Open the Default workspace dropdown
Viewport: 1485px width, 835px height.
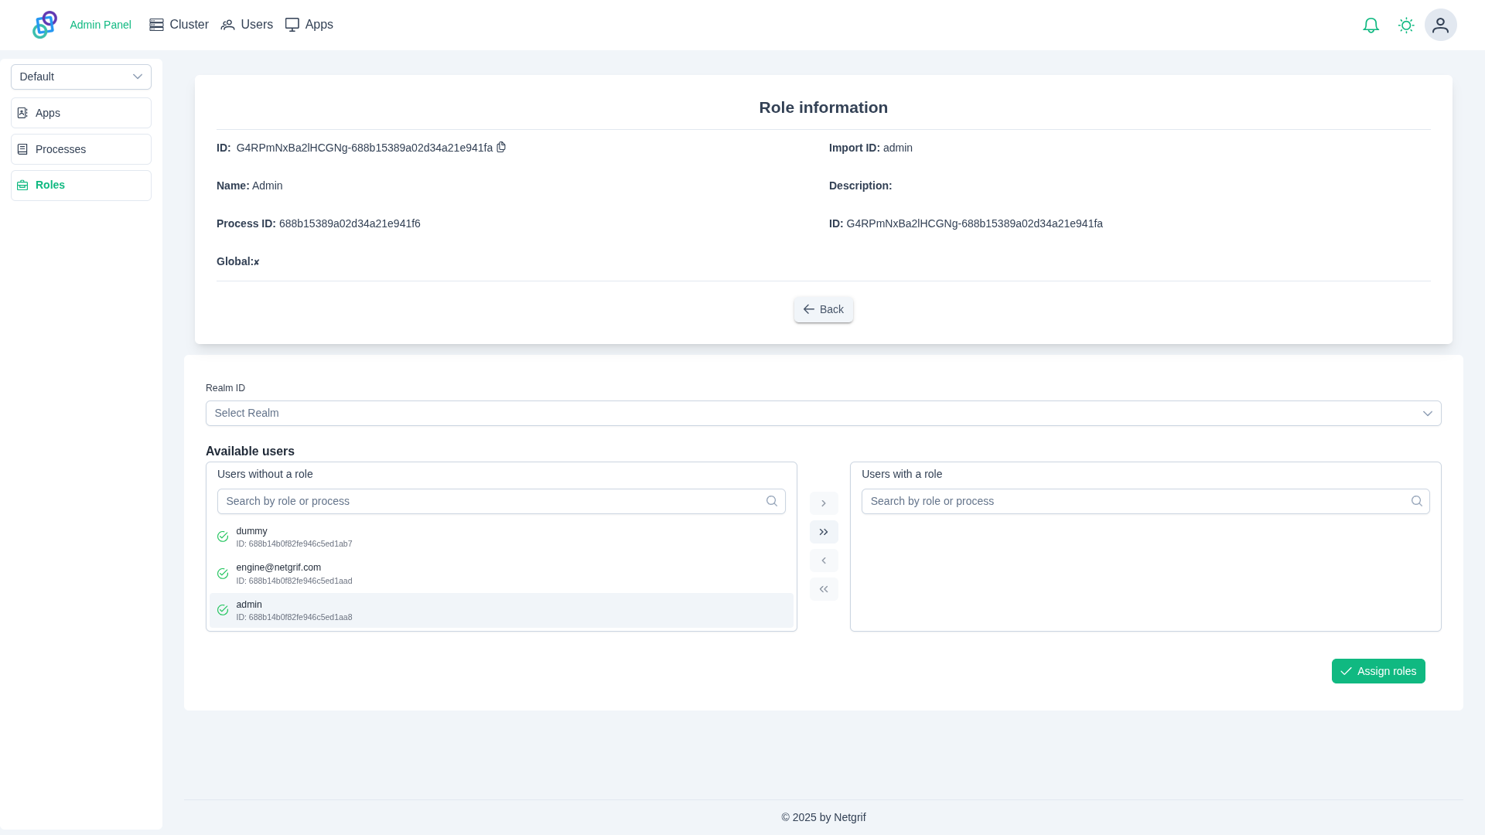(81, 77)
